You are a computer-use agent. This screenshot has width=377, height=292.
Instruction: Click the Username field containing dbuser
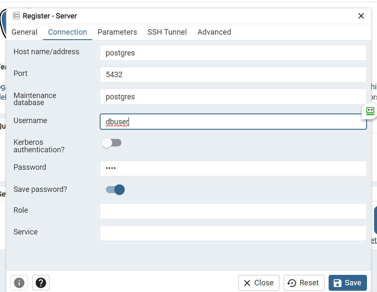233,122
